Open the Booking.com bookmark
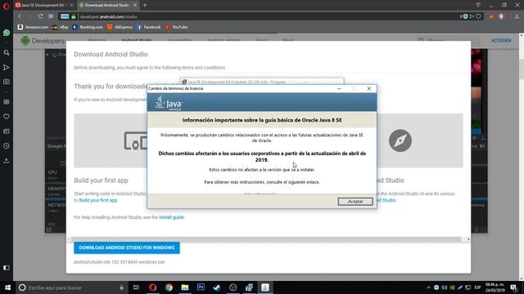This screenshot has width=524, height=294. point(88,27)
